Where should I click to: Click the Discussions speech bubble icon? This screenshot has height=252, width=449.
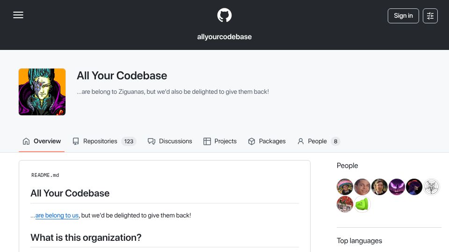point(152,141)
